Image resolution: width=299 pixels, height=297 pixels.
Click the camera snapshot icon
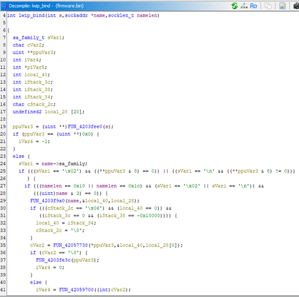[x=296, y=6]
